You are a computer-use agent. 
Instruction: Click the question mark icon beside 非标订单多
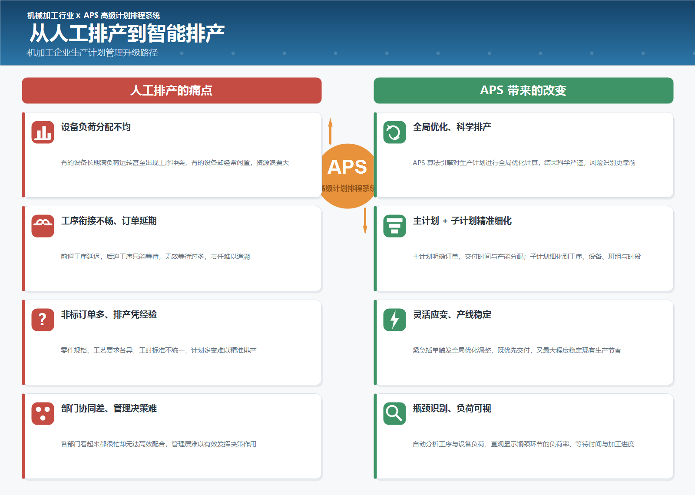pyautogui.click(x=43, y=320)
